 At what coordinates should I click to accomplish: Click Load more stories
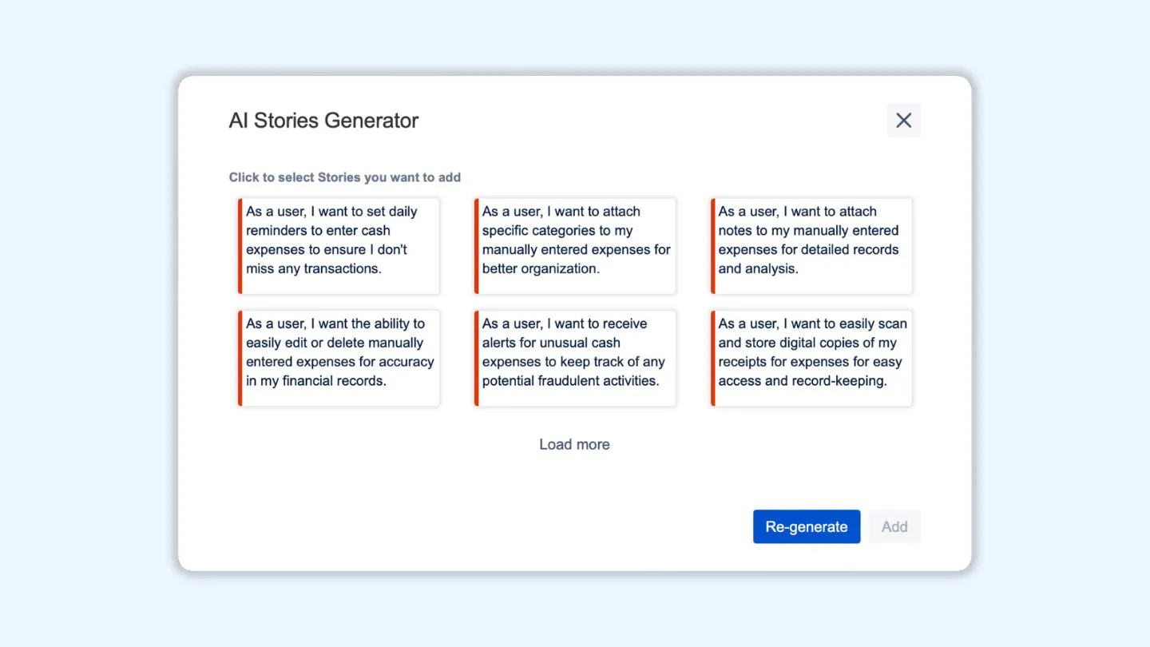coord(574,444)
